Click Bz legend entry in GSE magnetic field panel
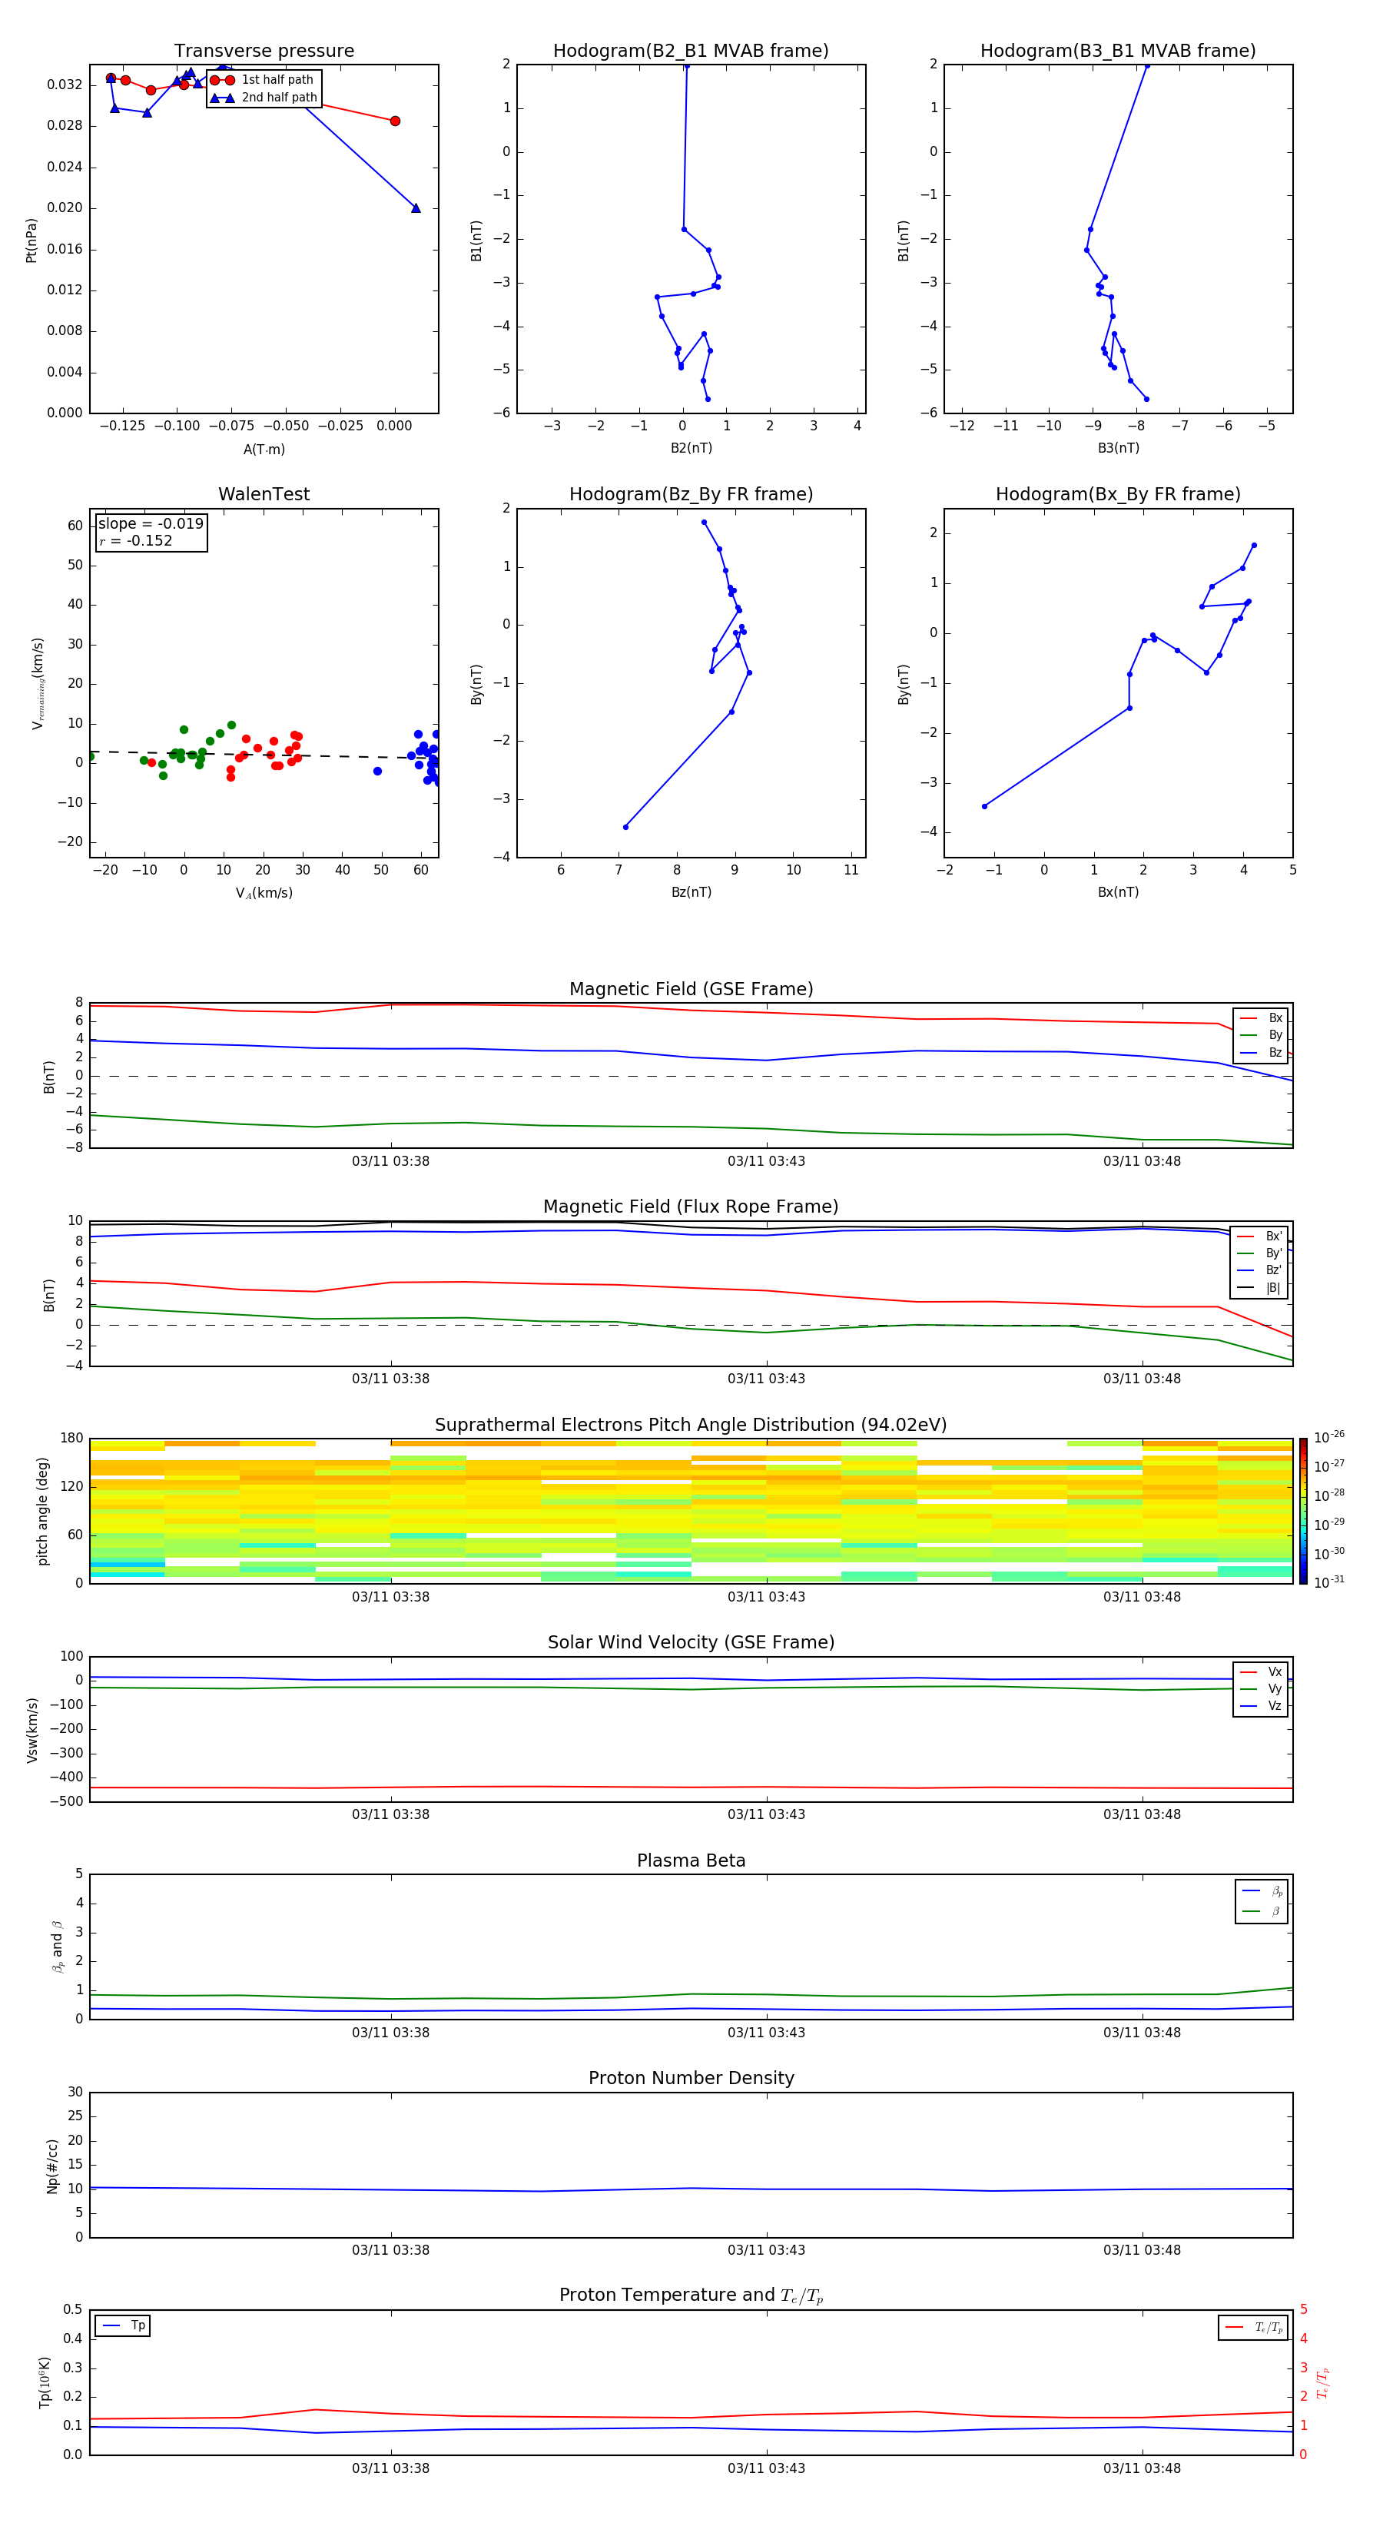The height and width of the screenshot is (2536, 1383). click(x=1262, y=1052)
